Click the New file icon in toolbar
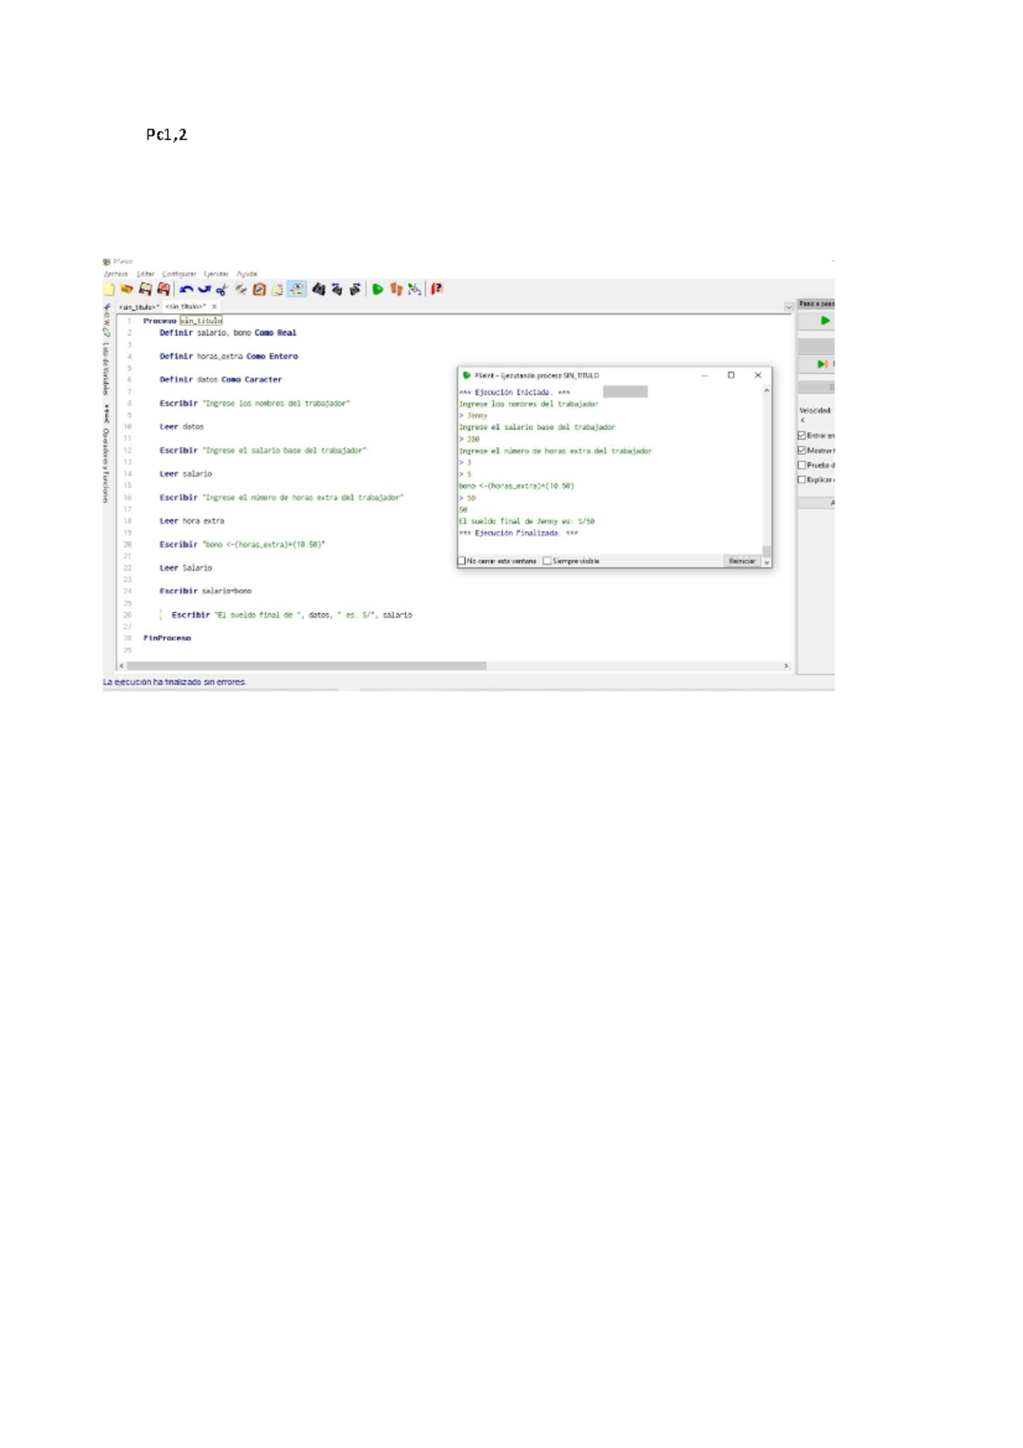The width and height of the screenshot is (1023, 1448). (x=109, y=290)
